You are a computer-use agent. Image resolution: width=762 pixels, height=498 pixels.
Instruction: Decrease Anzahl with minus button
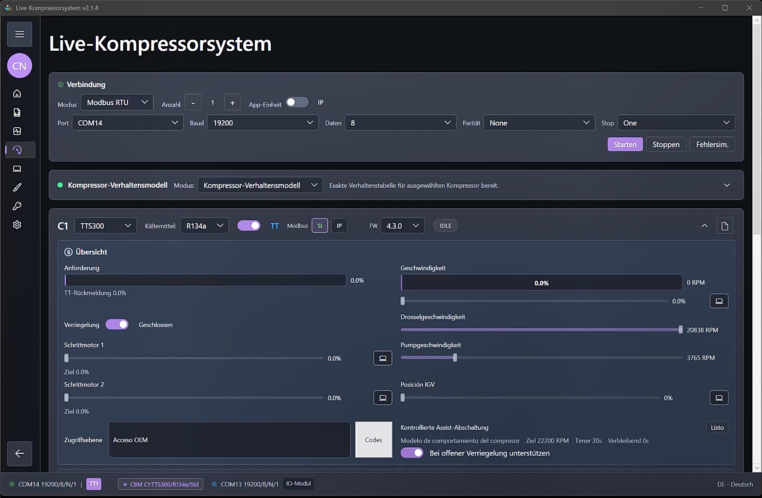[x=193, y=102]
